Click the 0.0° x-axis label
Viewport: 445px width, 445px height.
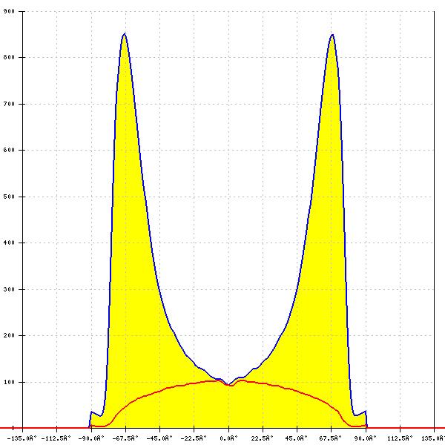tap(229, 438)
